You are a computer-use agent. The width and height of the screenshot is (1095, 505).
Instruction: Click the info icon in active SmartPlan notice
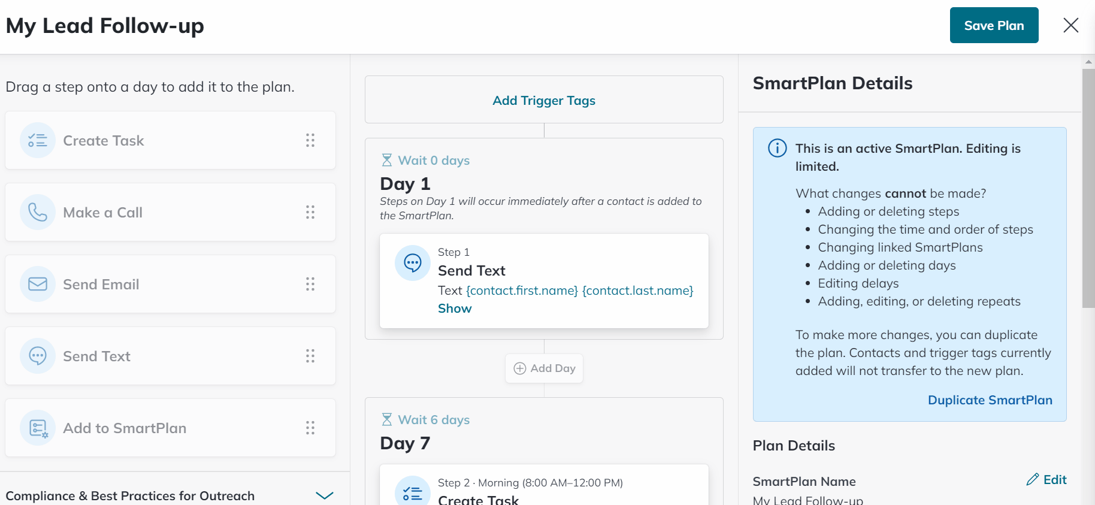click(778, 148)
